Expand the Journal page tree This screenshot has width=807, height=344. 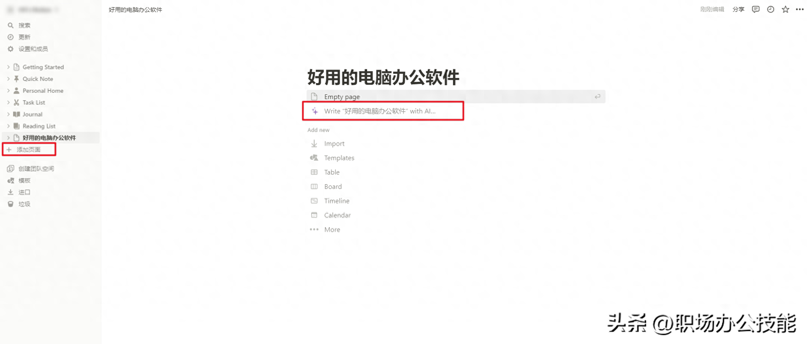click(8, 114)
